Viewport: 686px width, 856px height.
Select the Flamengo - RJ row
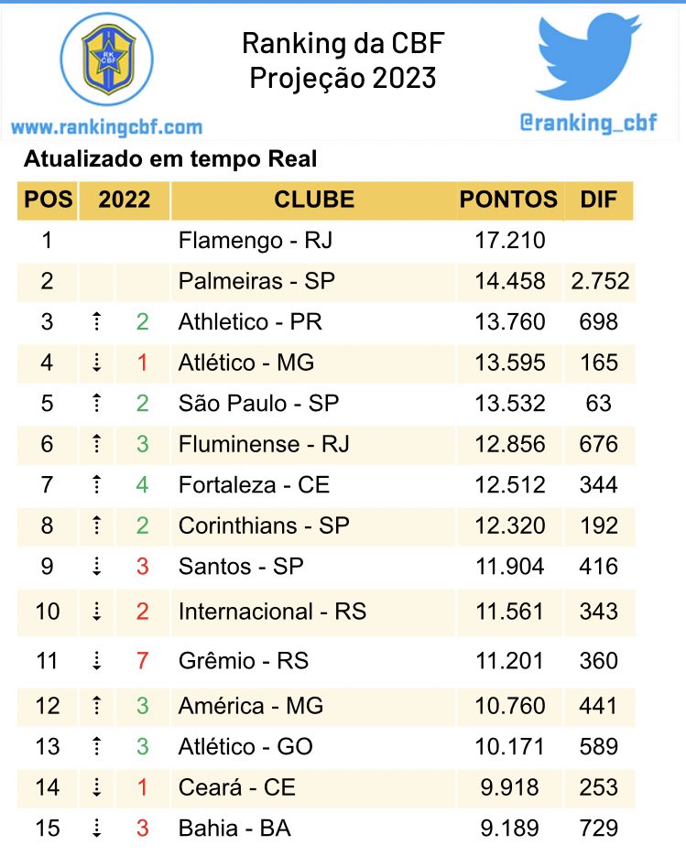click(x=256, y=242)
